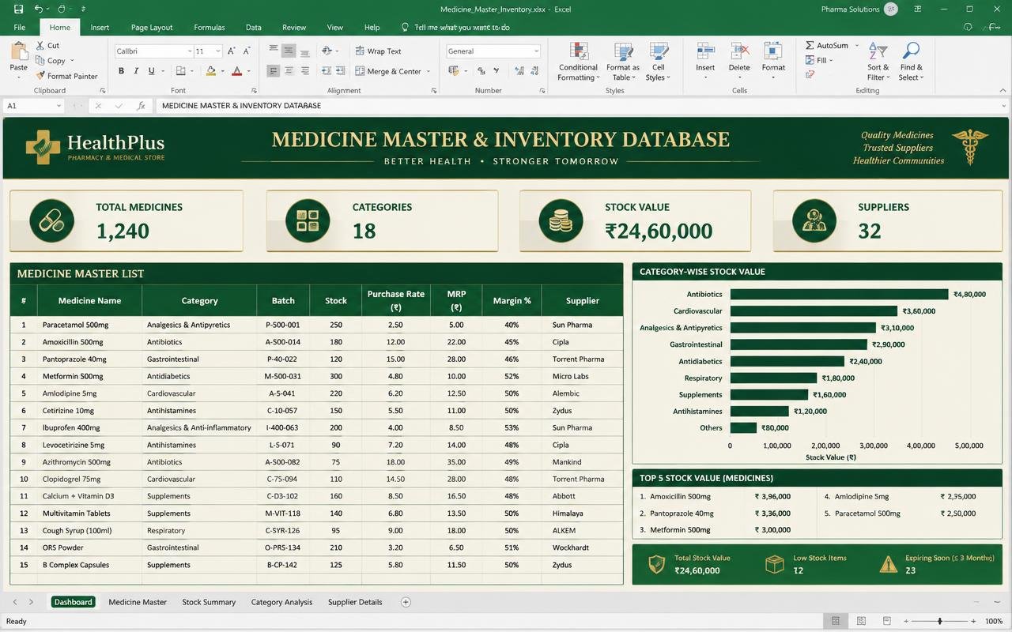The height and width of the screenshot is (632, 1012).
Task: Open the Page Layout ribbon tab
Action: [152, 28]
